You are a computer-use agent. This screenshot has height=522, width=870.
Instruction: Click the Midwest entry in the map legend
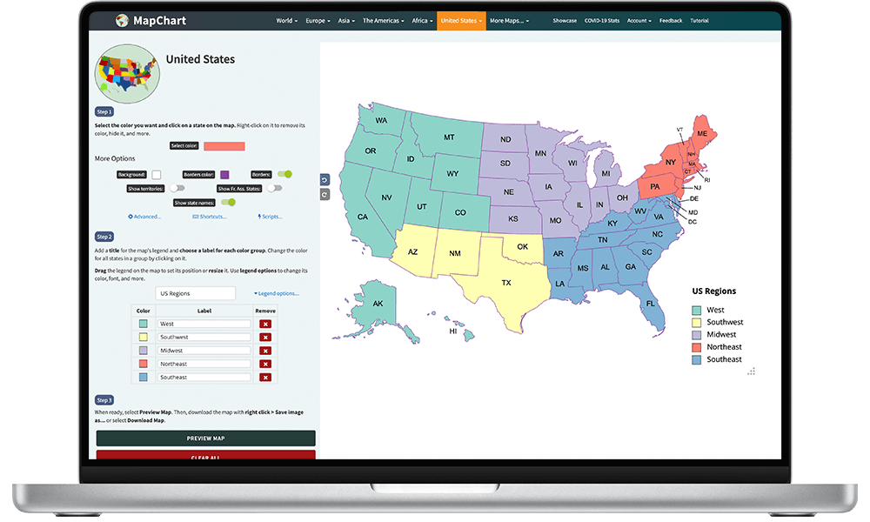714,334
